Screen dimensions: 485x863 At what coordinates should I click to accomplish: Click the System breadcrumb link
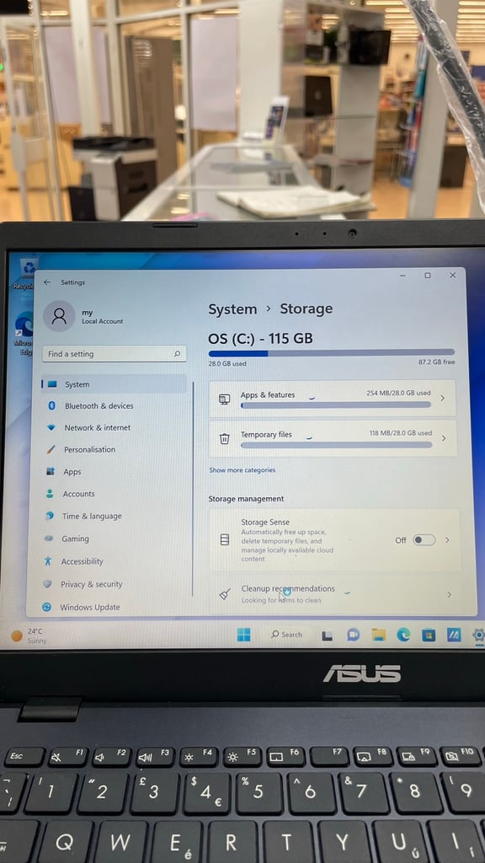pyautogui.click(x=232, y=309)
